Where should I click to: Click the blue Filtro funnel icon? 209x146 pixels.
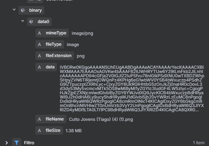(x=17, y=143)
